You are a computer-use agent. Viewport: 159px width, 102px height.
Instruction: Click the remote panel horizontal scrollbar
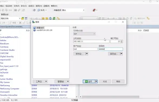coord(111,97)
